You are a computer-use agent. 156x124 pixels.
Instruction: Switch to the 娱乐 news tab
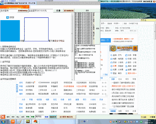[127, 79]
